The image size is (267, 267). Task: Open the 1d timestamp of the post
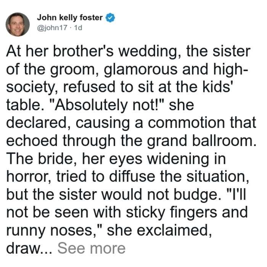(78, 27)
